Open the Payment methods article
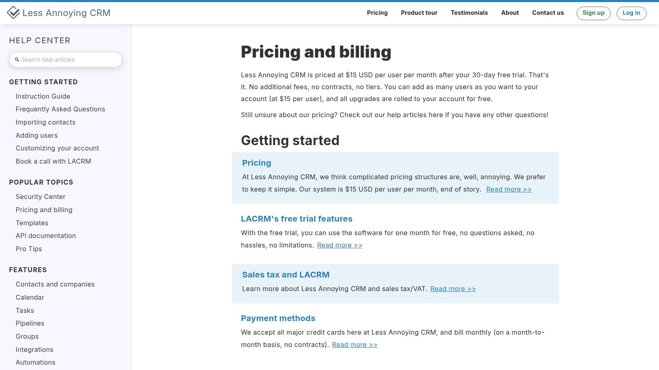 (278, 318)
